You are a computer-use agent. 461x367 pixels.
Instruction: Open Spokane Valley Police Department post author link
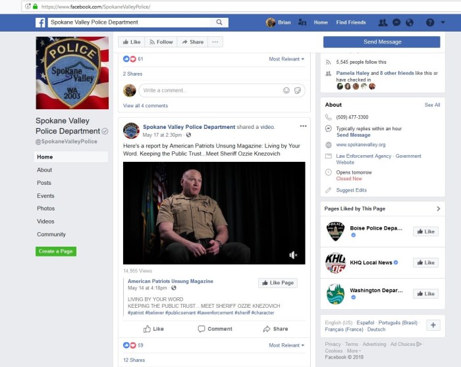189,127
